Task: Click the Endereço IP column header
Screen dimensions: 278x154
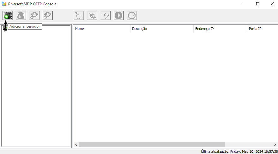Action: coord(220,29)
